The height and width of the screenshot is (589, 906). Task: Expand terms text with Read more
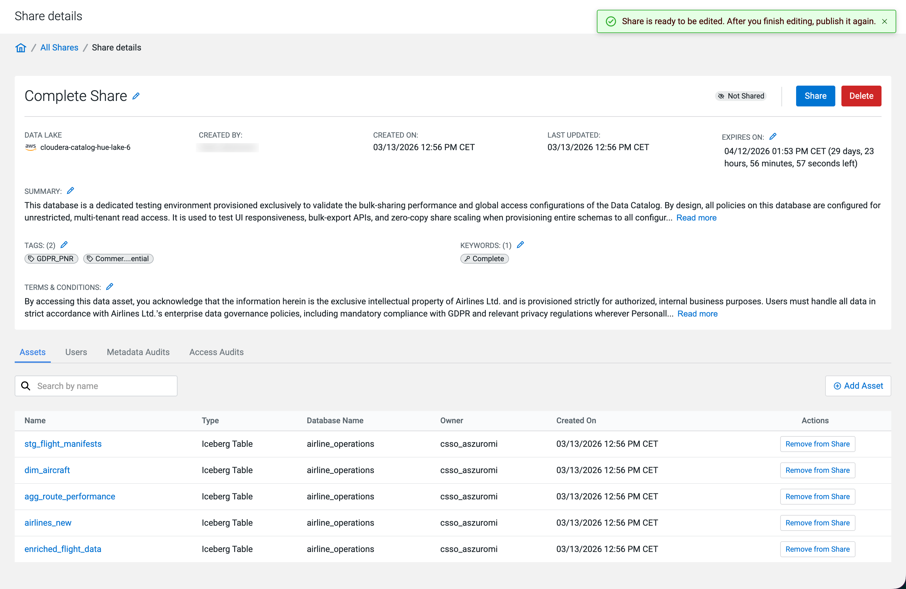697,314
